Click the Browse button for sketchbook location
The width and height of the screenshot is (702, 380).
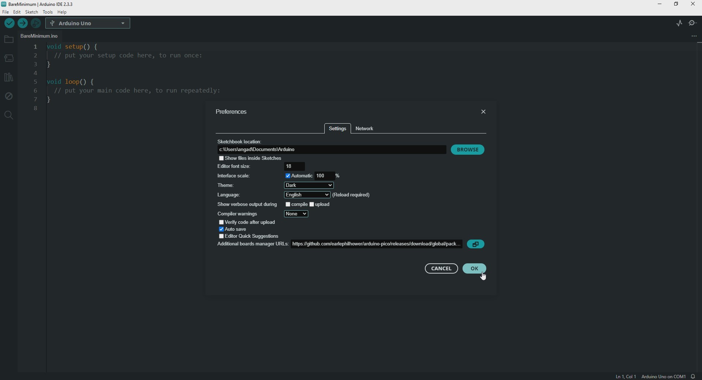click(x=468, y=150)
